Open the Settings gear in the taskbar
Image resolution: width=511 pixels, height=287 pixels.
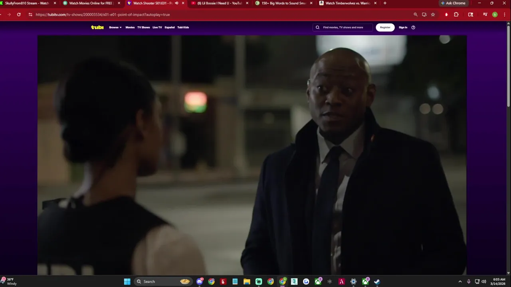point(353,281)
